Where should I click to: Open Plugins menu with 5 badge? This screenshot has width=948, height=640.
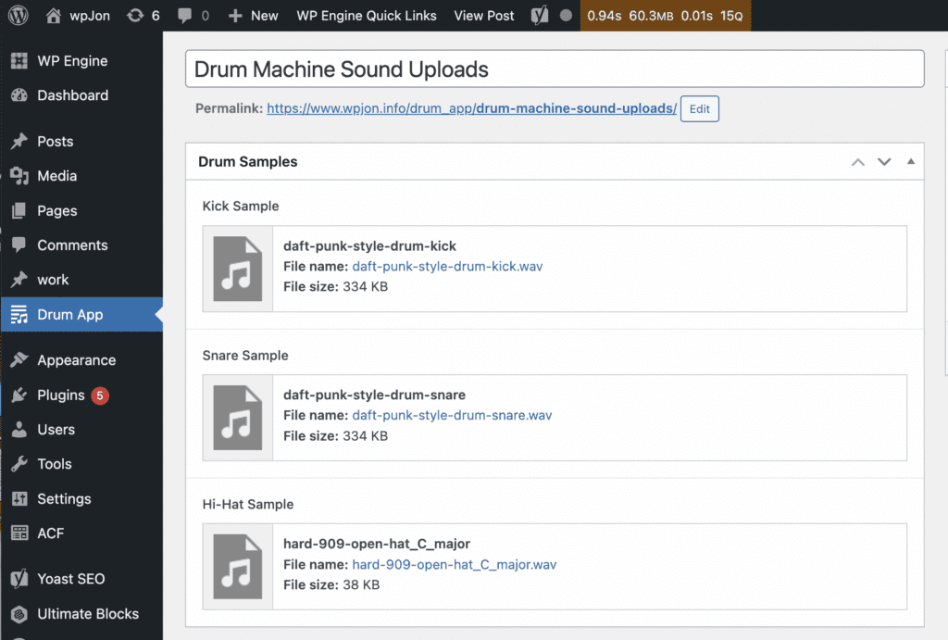[x=81, y=395]
